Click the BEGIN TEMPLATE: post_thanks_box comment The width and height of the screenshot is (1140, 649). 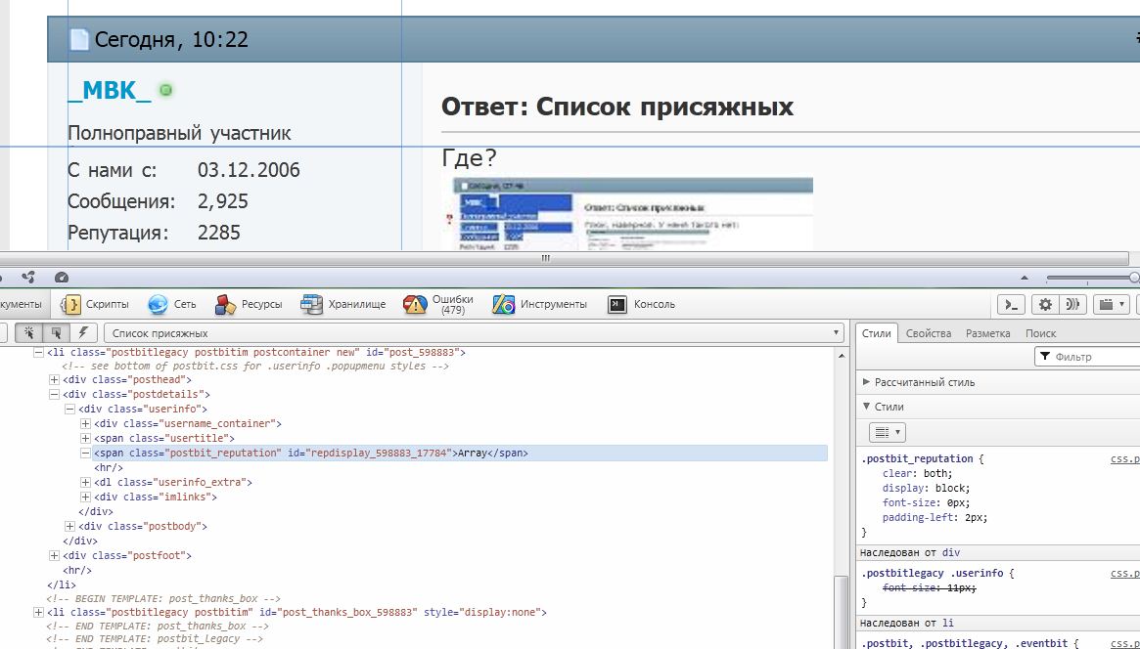pos(163,599)
